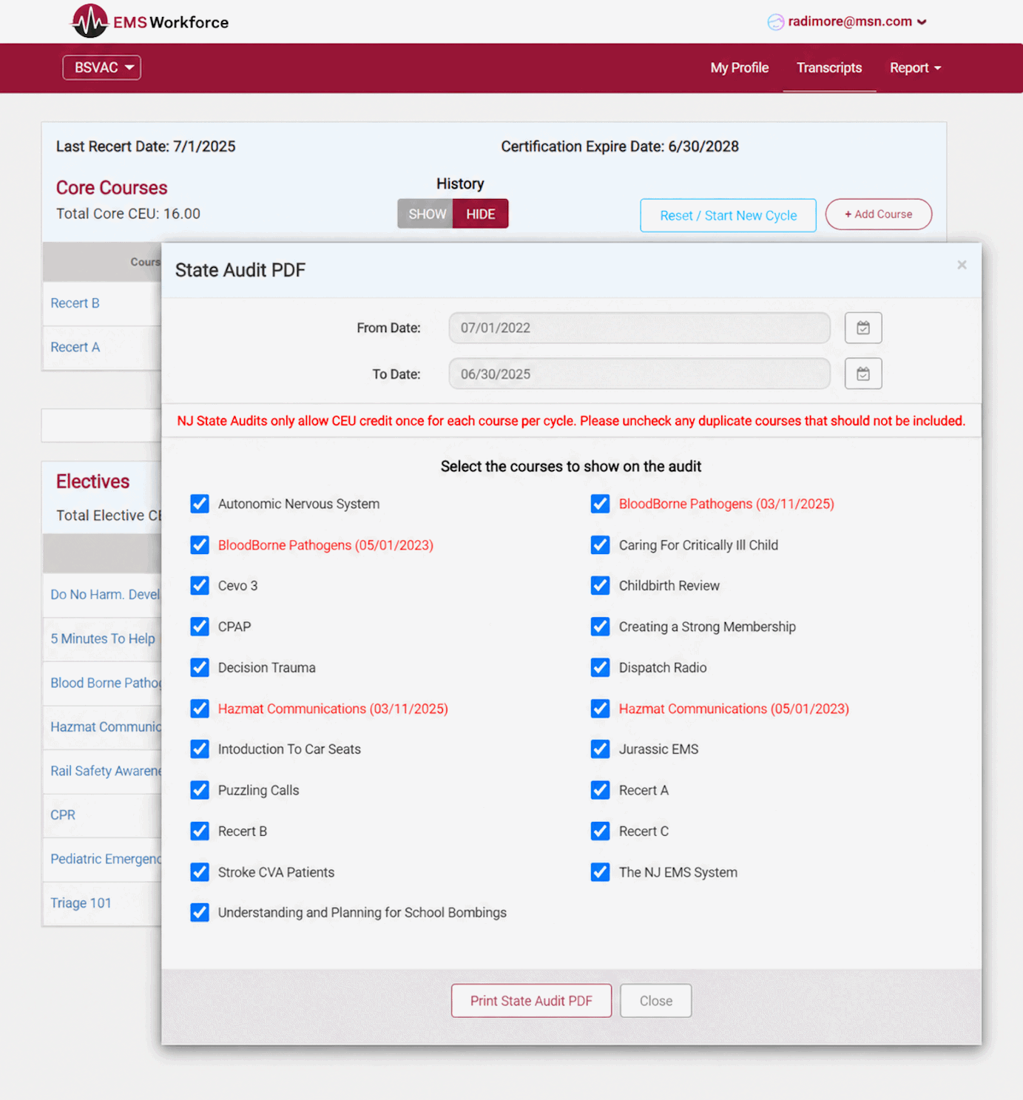Toggle Caring For Critically Ill Child checkbox
The width and height of the screenshot is (1023, 1100).
[x=601, y=545]
